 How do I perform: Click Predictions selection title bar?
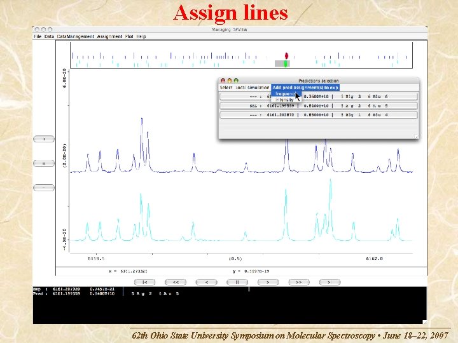point(319,81)
